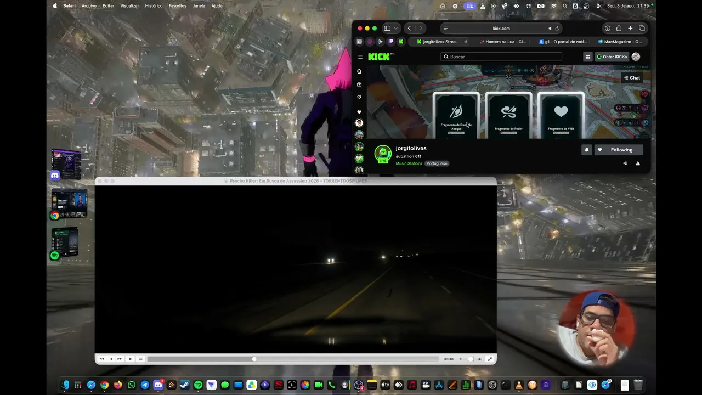Open the outlined heart icon in Kick sidebar
Image resolution: width=702 pixels, height=395 pixels.
tap(359, 97)
